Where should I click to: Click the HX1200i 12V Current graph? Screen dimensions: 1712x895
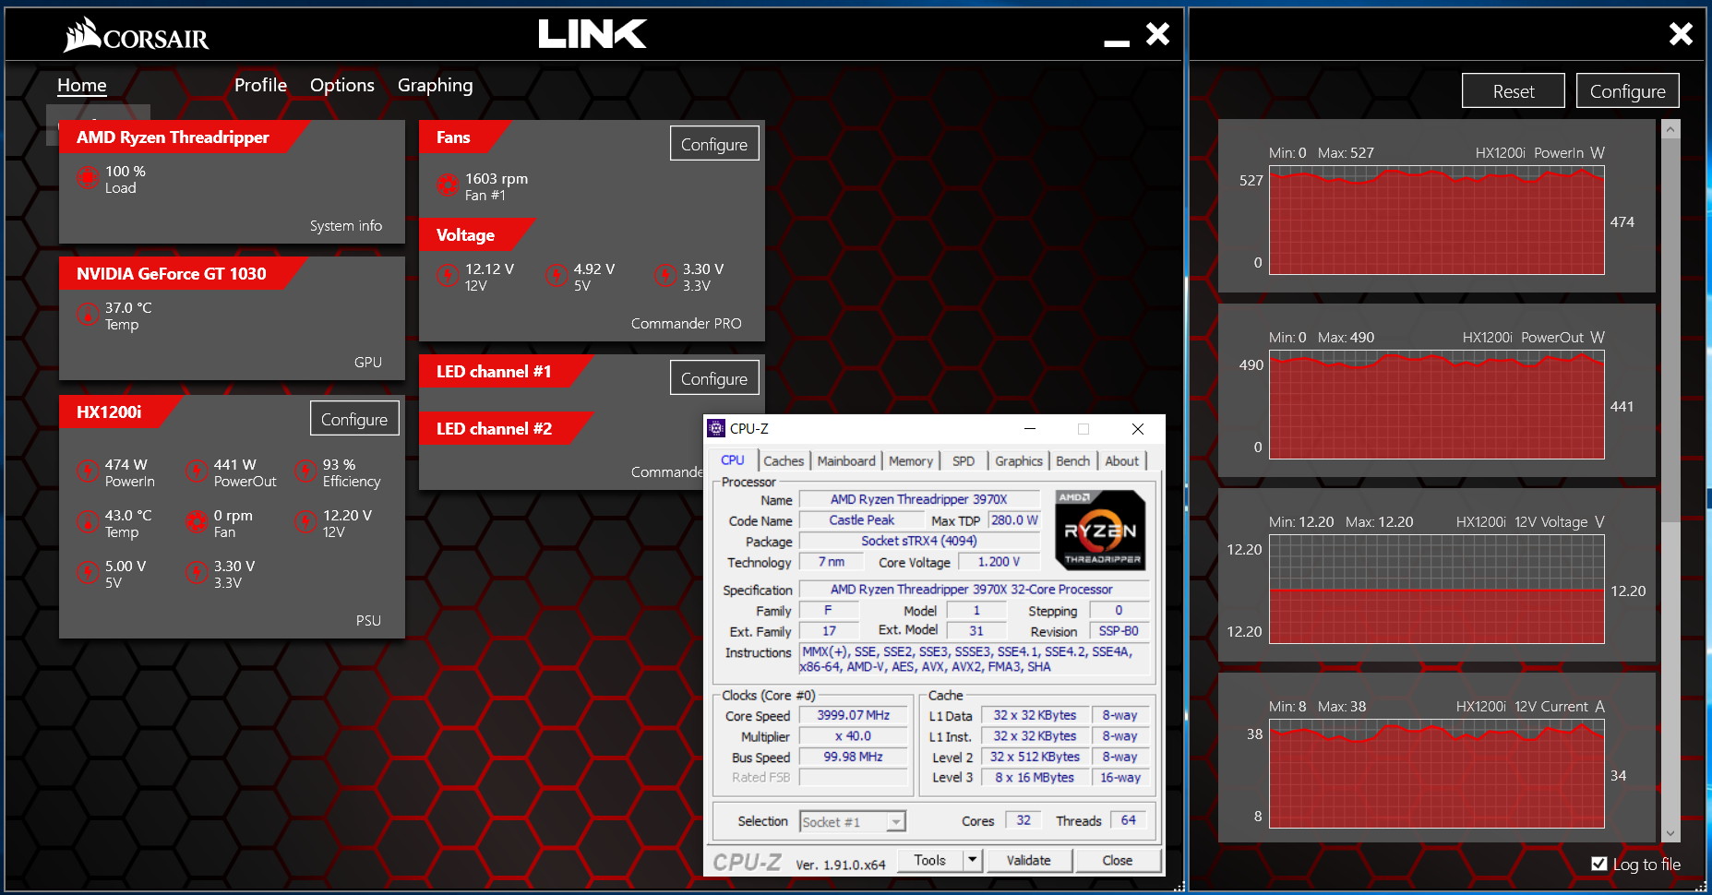tap(1437, 774)
